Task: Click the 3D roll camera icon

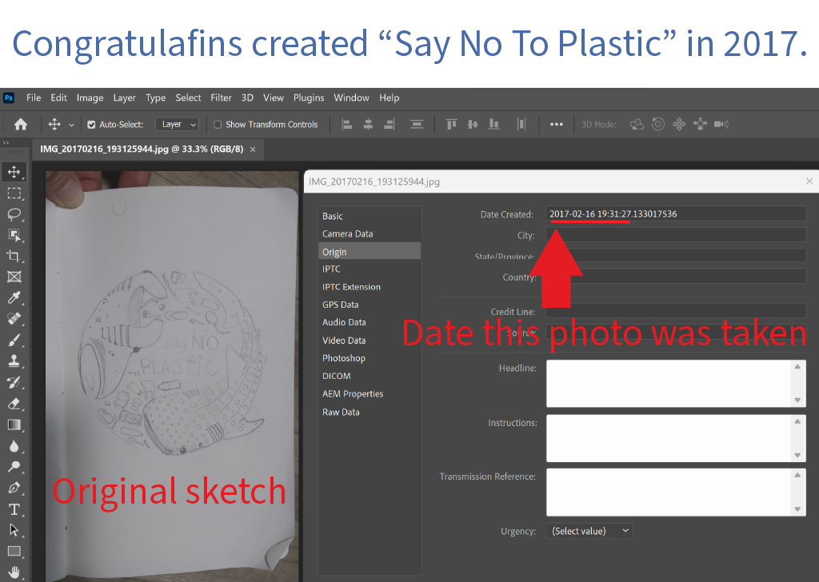Action: pyautogui.click(x=658, y=124)
